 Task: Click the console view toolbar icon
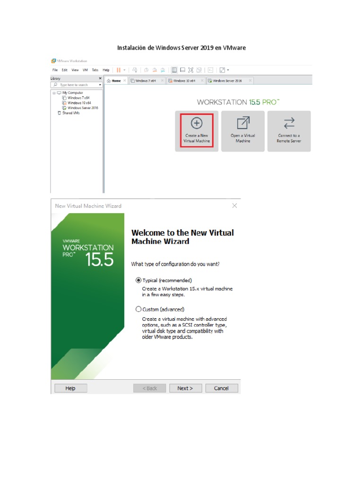point(210,70)
